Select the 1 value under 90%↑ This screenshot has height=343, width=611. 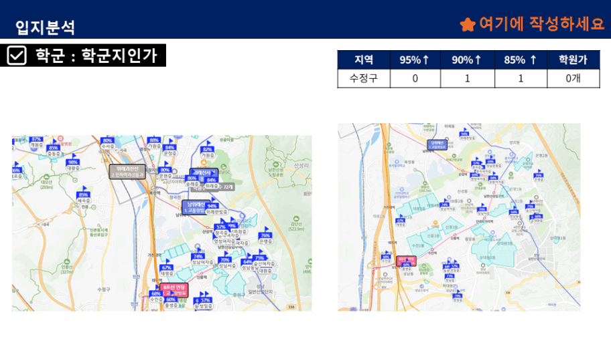point(467,78)
